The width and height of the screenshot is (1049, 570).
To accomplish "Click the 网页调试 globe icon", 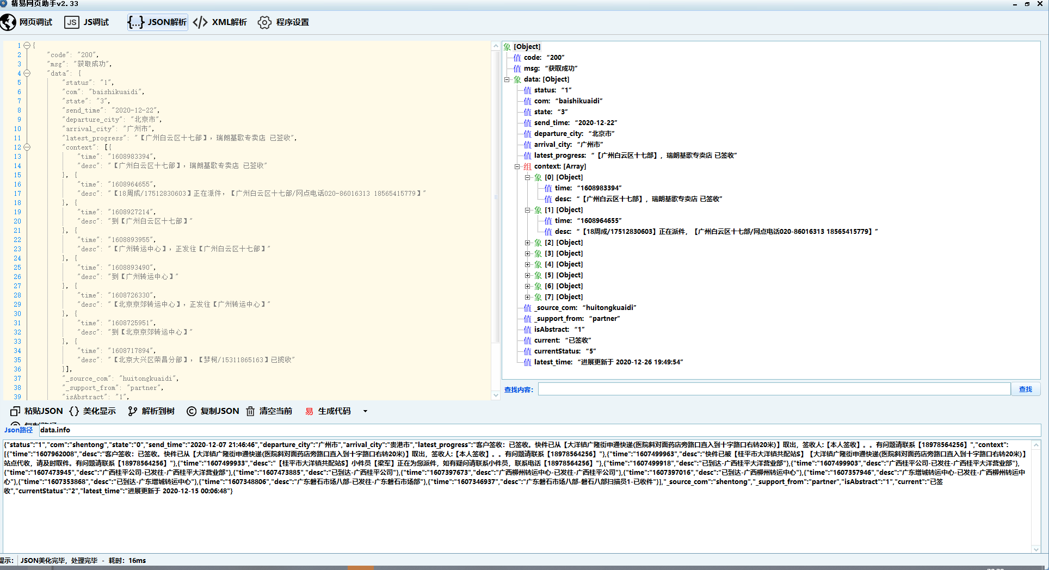I will click(x=8, y=22).
